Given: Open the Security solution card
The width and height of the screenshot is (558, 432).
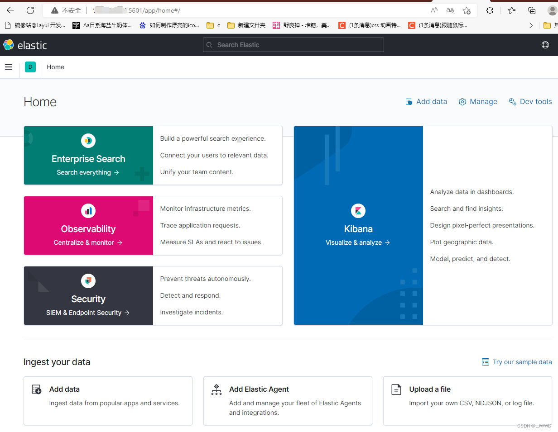Looking at the screenshot, I should [x=153, y=295].
